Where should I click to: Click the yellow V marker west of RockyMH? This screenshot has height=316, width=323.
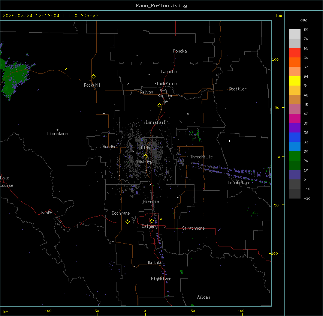[x=66, y=69]
